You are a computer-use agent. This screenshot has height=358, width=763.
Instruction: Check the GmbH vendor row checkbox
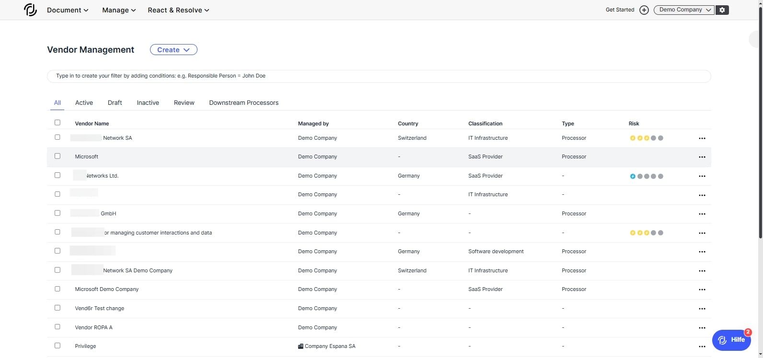point(58,213)
